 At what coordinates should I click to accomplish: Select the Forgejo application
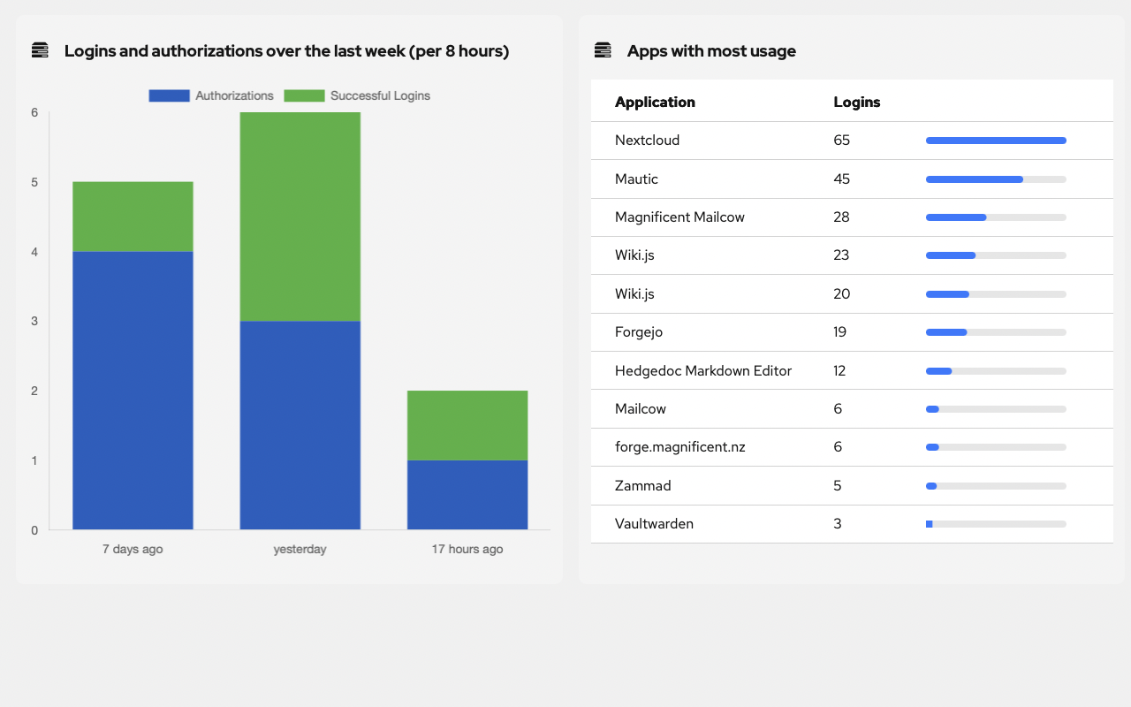point(852,332)
